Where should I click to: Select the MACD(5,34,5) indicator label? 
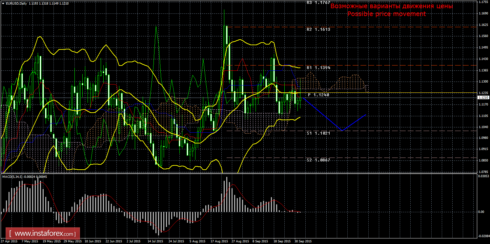12,177
